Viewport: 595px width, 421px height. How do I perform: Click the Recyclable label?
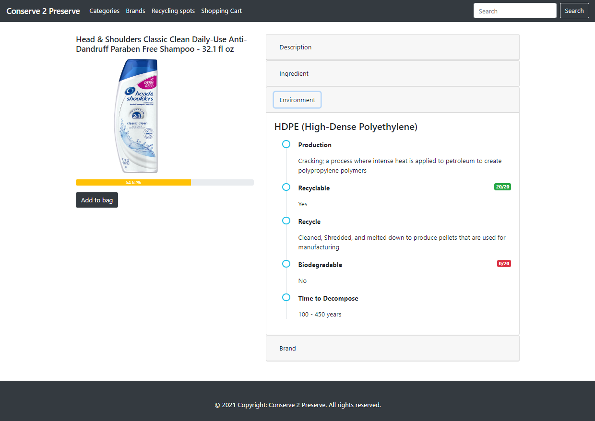(x=314, y=188)
